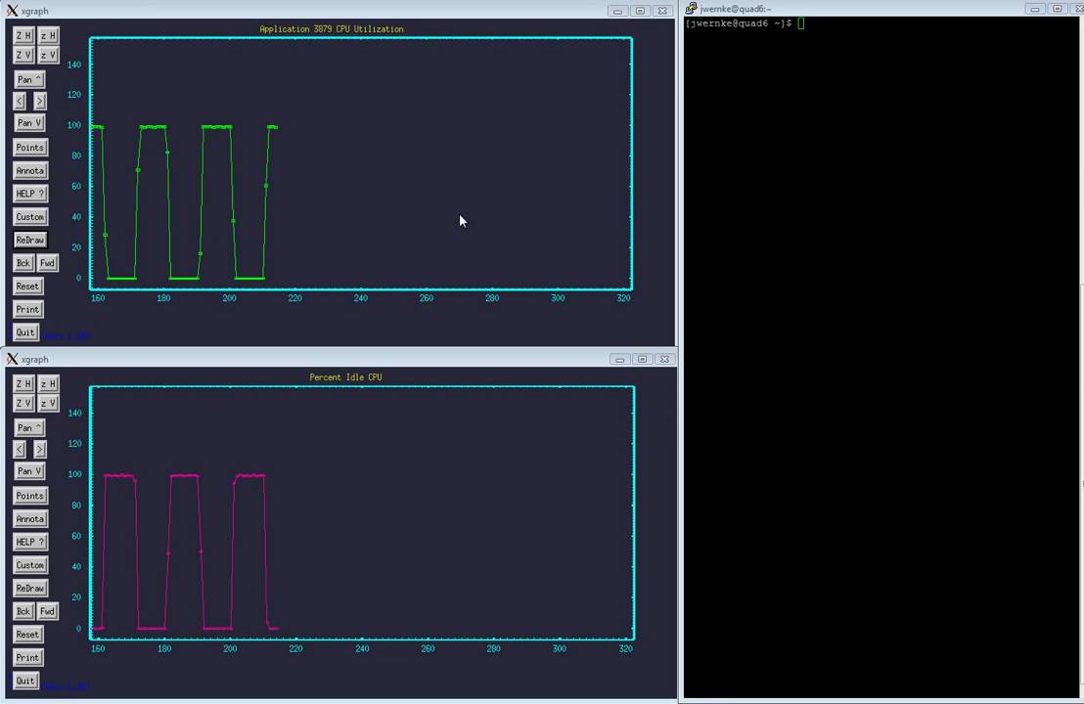Screen dimensions: 1084x704
Task: Click lowercase z V in Percent Idle CPU window
Action: pyautogui.click(x=48, y=403)
